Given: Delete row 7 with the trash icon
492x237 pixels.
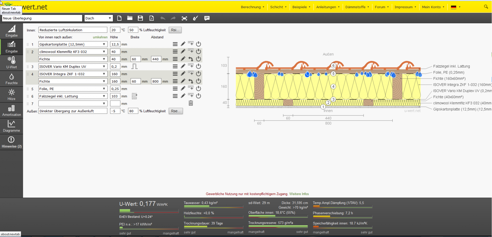Looking at the screenshot, I should coord(191,103).
